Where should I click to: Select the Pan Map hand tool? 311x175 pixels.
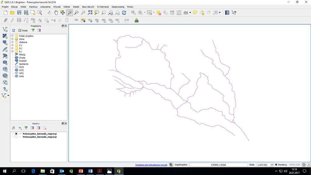click(56, 13)
